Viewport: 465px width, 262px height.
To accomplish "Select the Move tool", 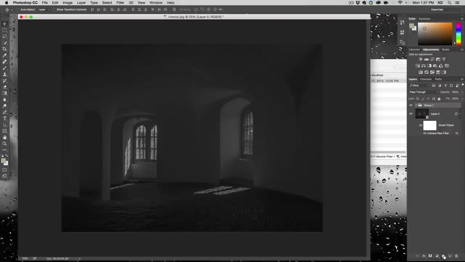I will (5, 24).
